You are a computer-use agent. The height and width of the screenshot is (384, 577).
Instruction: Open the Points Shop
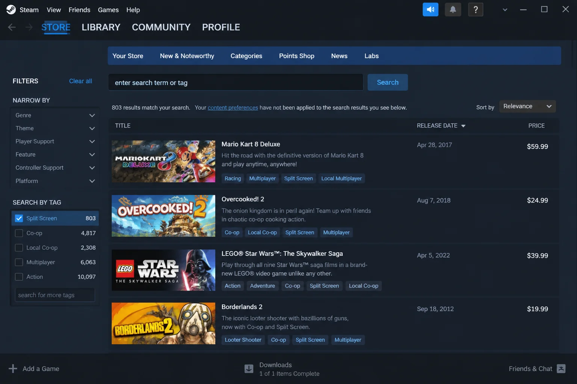[x=297, y=56]
